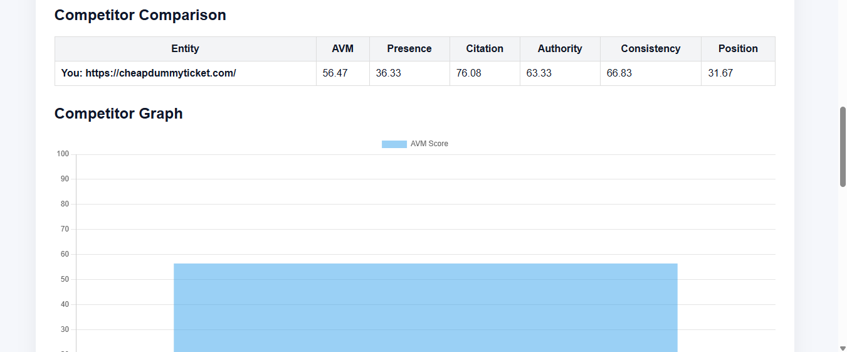
Task: Select the Citation column header
Action: click(485, 49)
